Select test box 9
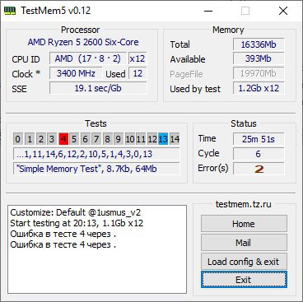The height and width of the screenshot is (302, 303). click(119, 139)
